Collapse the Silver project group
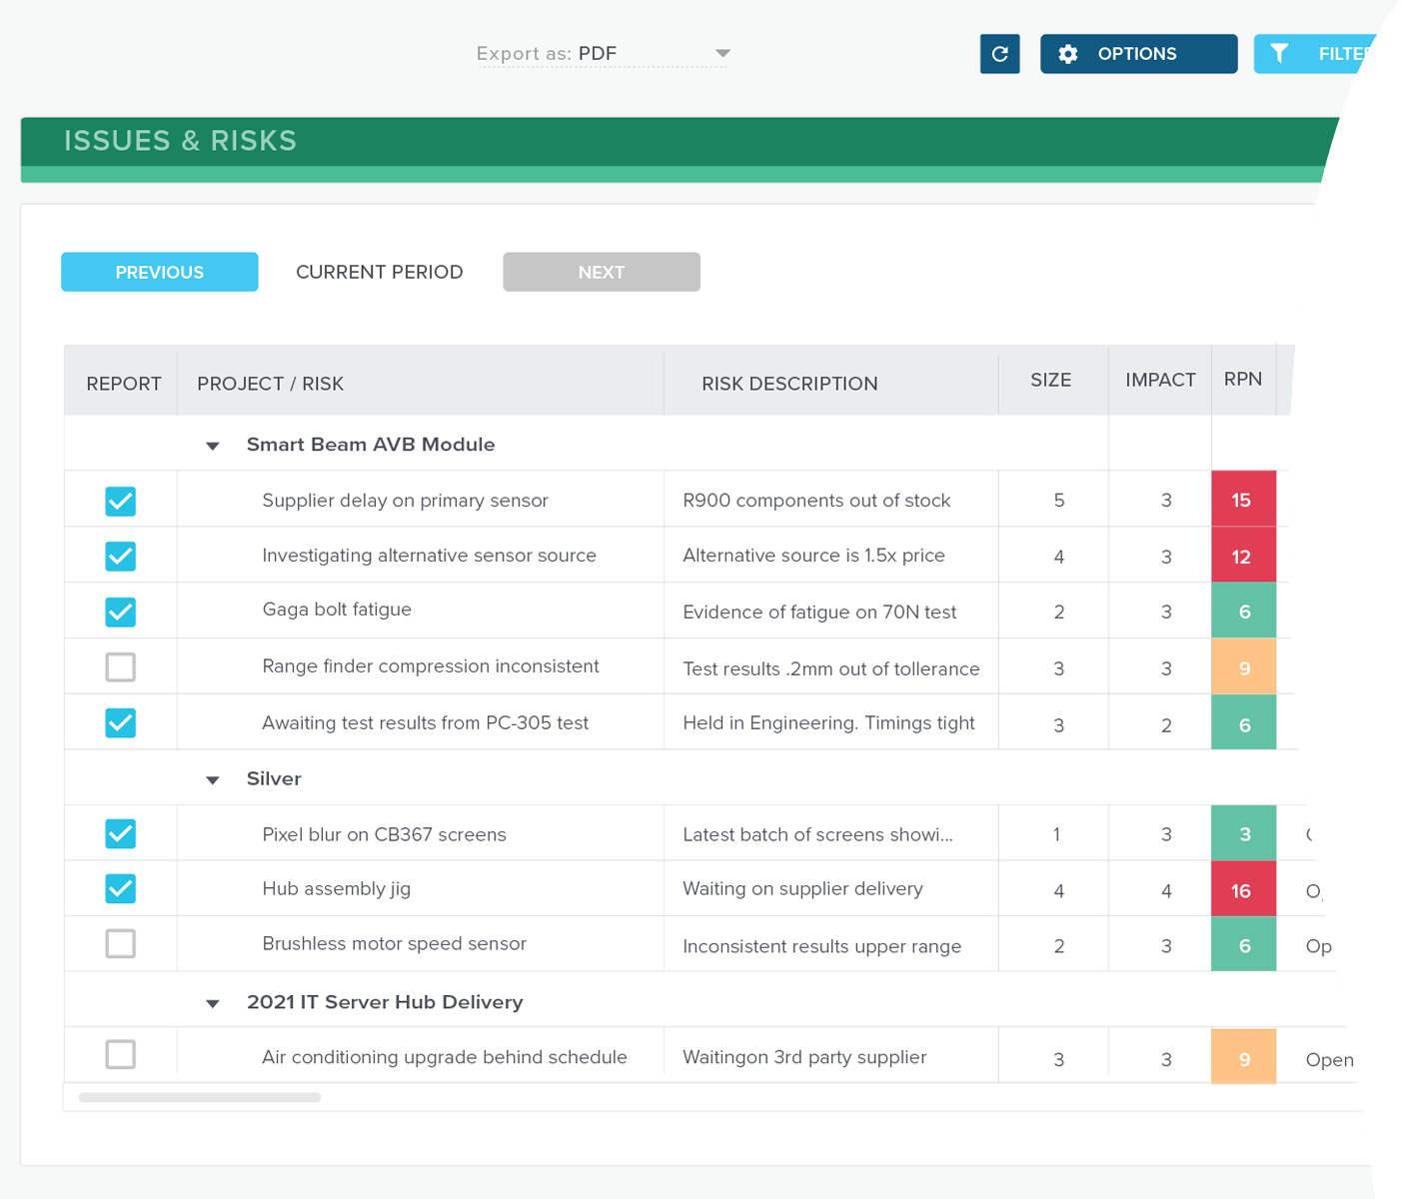1401x1199 pixels. (x=213, y=780)
